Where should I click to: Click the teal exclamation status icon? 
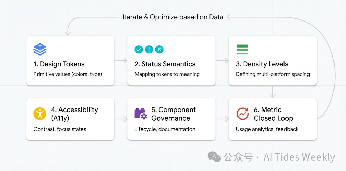tap(149, 49)
